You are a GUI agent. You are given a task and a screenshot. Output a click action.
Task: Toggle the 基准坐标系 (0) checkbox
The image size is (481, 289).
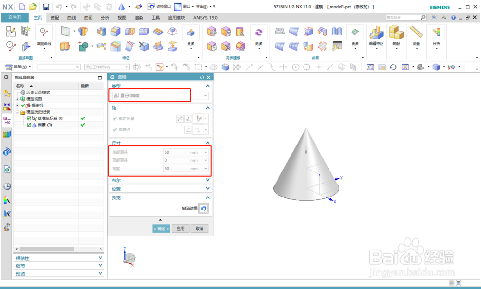click(29, 118)
